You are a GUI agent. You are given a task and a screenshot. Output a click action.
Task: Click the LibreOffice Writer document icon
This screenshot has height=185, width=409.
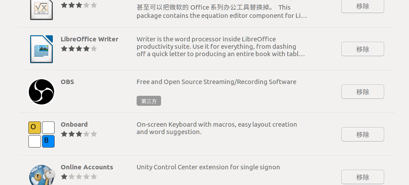41,49
